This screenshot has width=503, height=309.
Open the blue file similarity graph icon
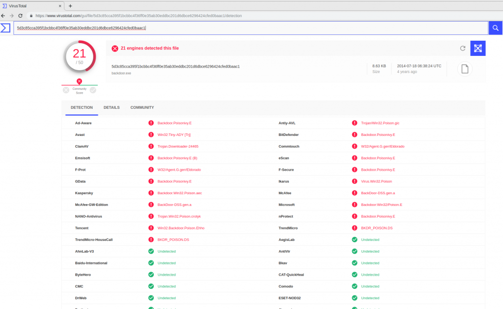pos(477,48)
